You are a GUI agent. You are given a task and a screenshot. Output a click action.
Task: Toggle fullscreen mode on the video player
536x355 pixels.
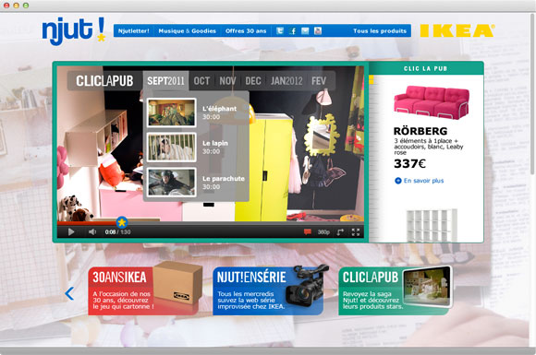click(356, 231)
